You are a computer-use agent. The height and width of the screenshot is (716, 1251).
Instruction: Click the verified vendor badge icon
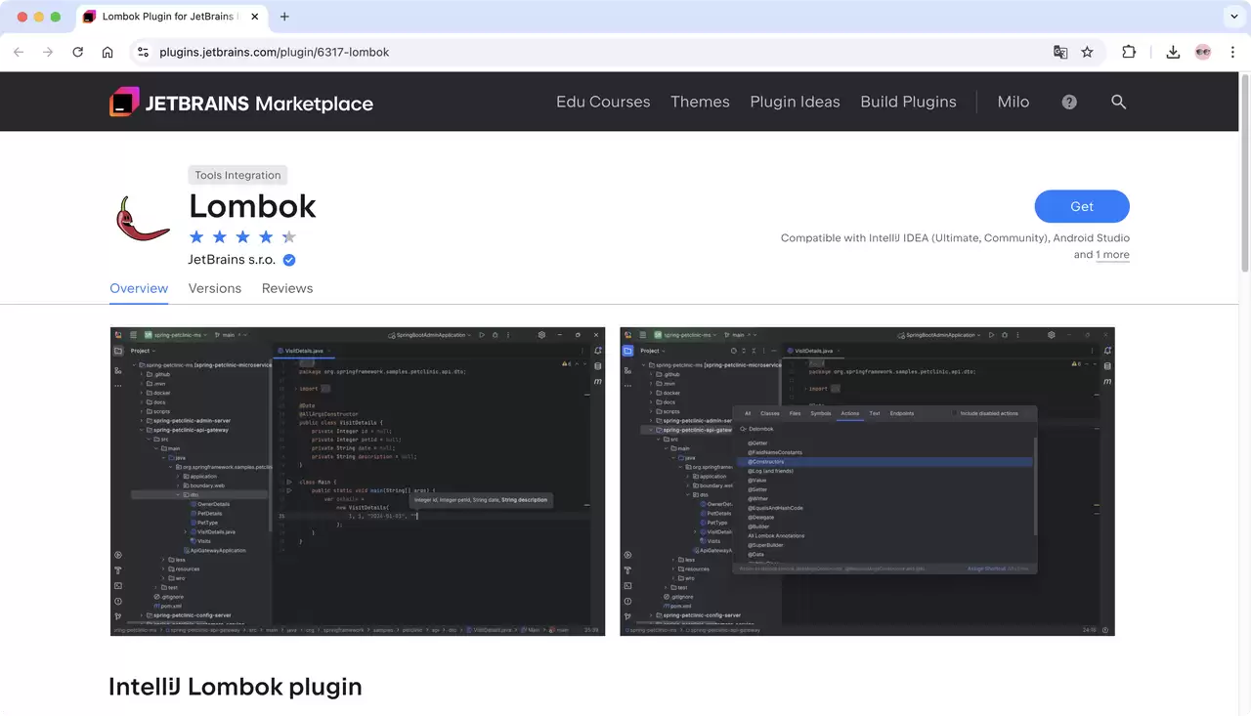coord(289,260)
